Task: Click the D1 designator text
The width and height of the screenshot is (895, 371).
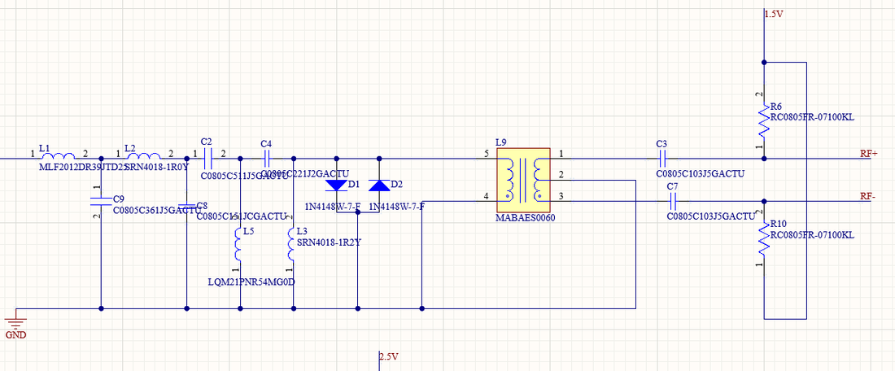Action: click(354, 184)
